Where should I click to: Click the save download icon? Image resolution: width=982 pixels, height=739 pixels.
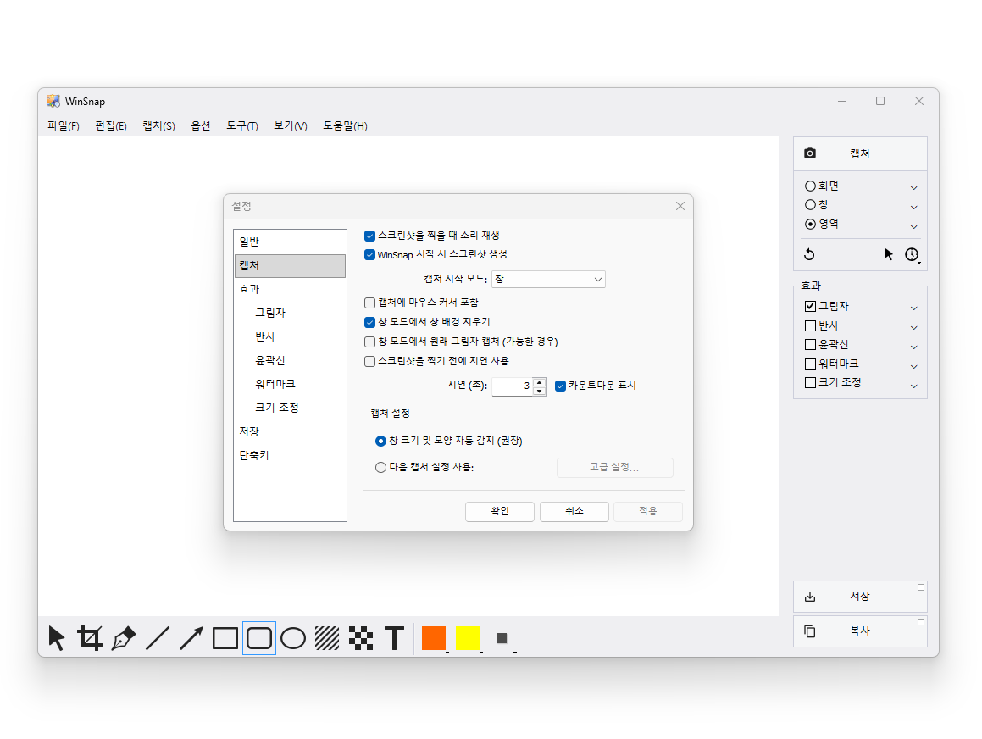point(810,597)
